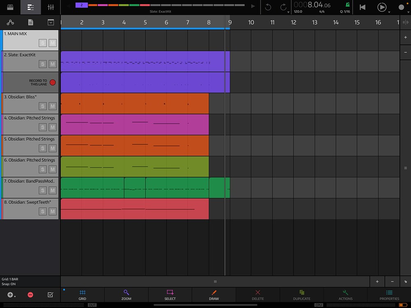Image resolution: width=411 pixels, height=308 pixels.
Task: Enable Record To This Lane button
Action: point(53,82)
